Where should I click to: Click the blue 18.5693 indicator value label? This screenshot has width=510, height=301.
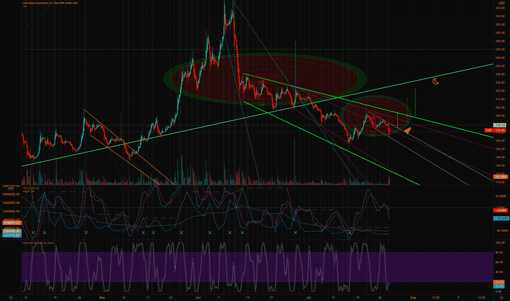[x=501, y=218]
